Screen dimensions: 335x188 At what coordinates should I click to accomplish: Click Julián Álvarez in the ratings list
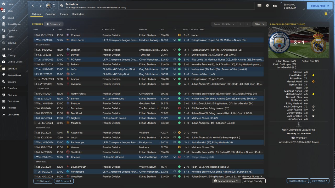[x=294, y=110]
